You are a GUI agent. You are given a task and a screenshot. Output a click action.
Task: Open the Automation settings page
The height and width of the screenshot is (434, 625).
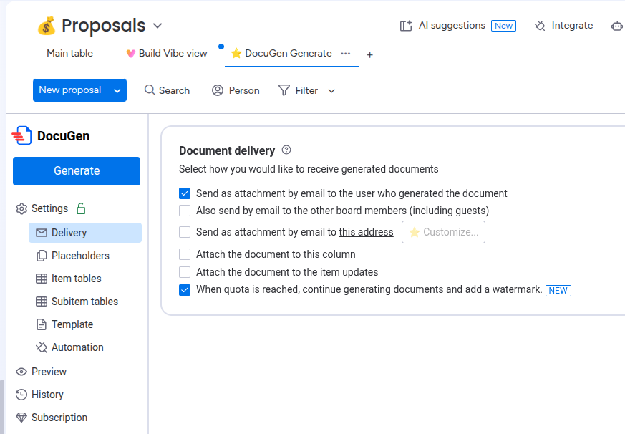pyautogui.click(x=77, y=347)
